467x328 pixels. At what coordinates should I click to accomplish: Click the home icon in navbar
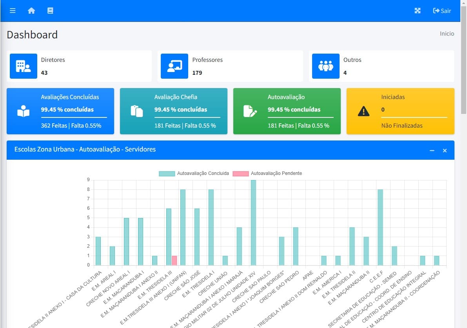(x=31, y=11)
